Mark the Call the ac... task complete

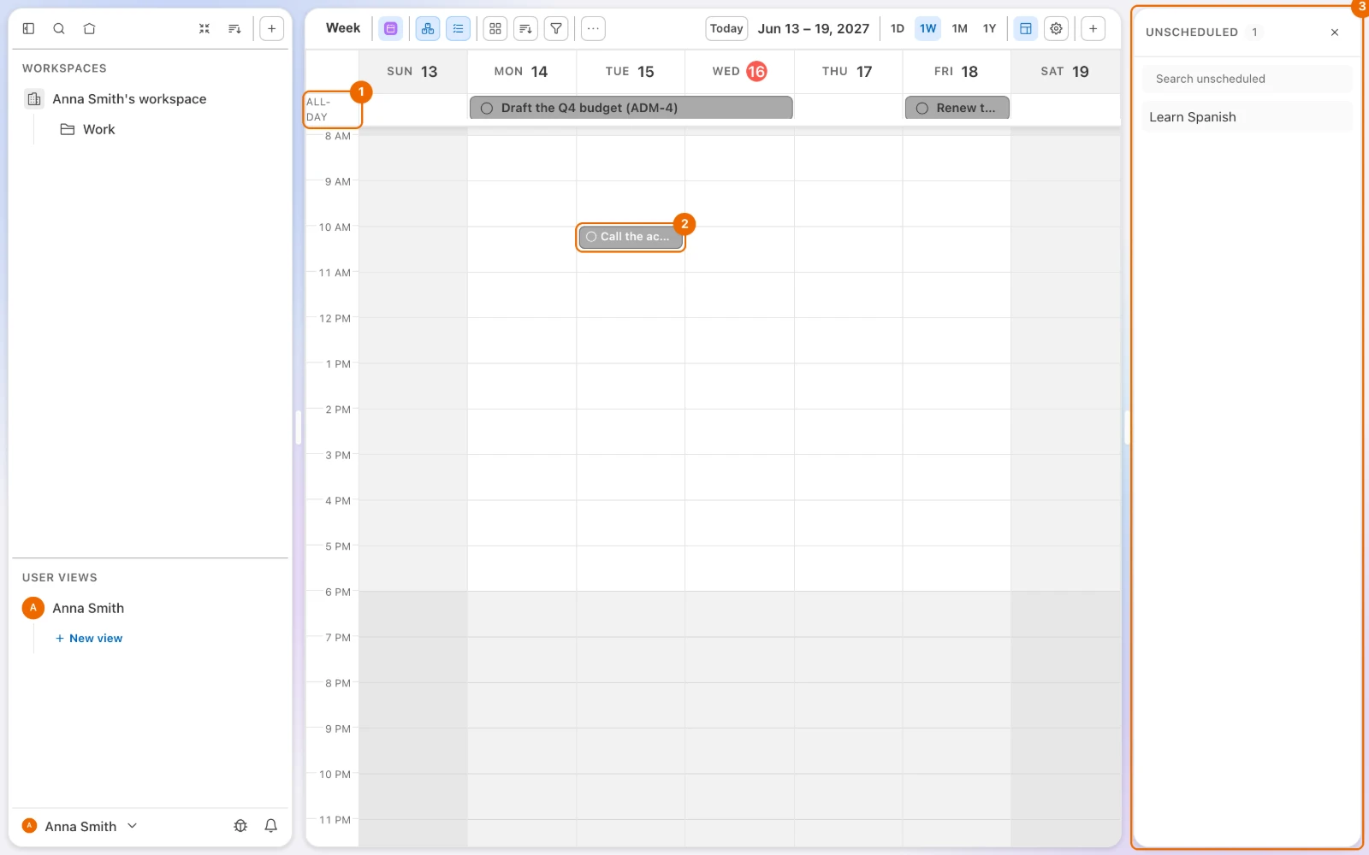pos(591,237)
